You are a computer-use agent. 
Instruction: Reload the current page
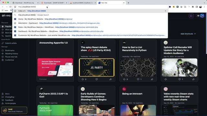coord(10,7)
